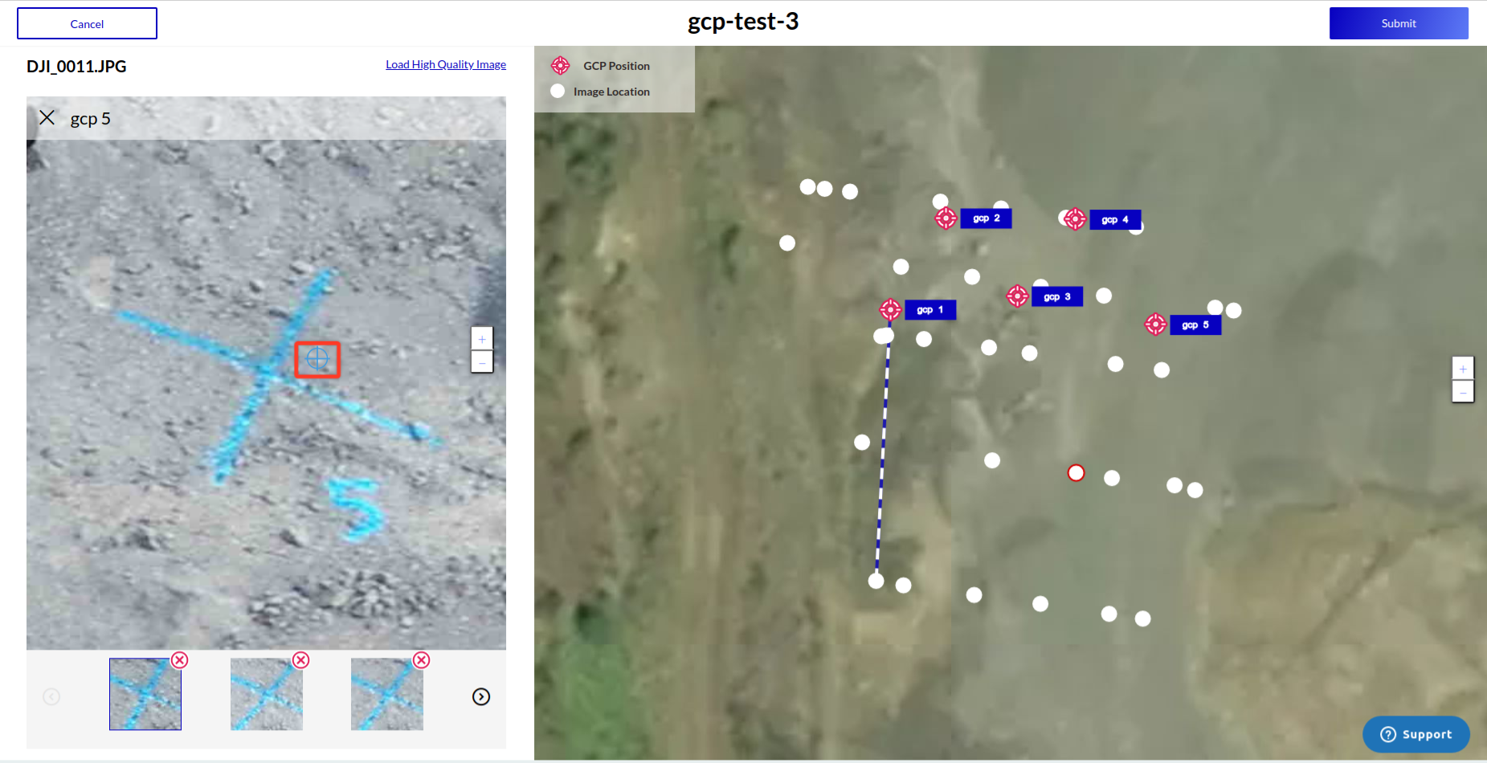This screenshot has width=1487, height=763.
Task: Click the Cancel button
Action: [x=87, y=23]
